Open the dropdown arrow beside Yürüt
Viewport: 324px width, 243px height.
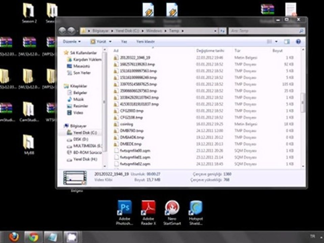tap(110, 42)
